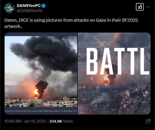Image resolution: width=155 pixels, height=130 pixels.
Task: Click the dashed document icon beside view count
Action: tap(148, 121)
